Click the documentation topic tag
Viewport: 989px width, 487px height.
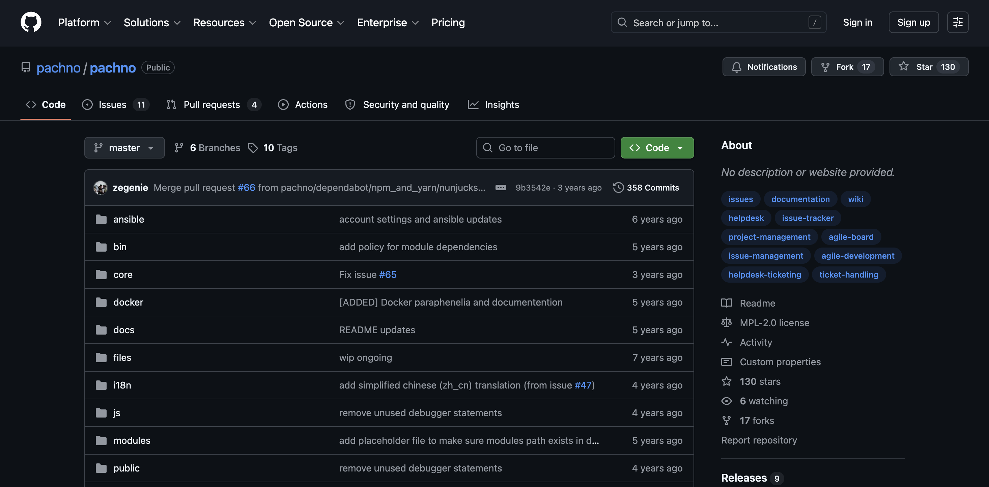point(800,199)
